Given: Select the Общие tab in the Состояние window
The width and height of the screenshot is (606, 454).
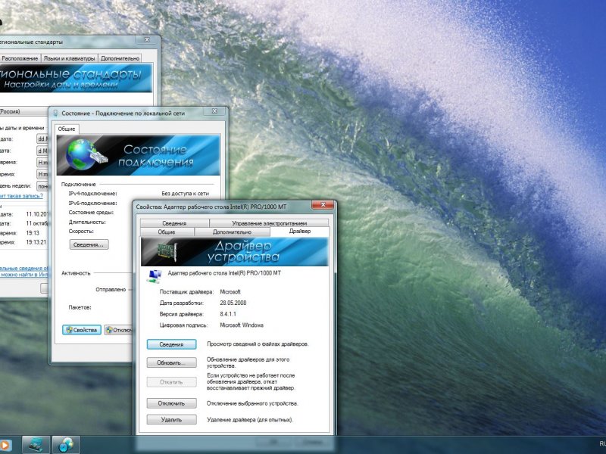Looking at the screenshot, I should pos(67,129).
